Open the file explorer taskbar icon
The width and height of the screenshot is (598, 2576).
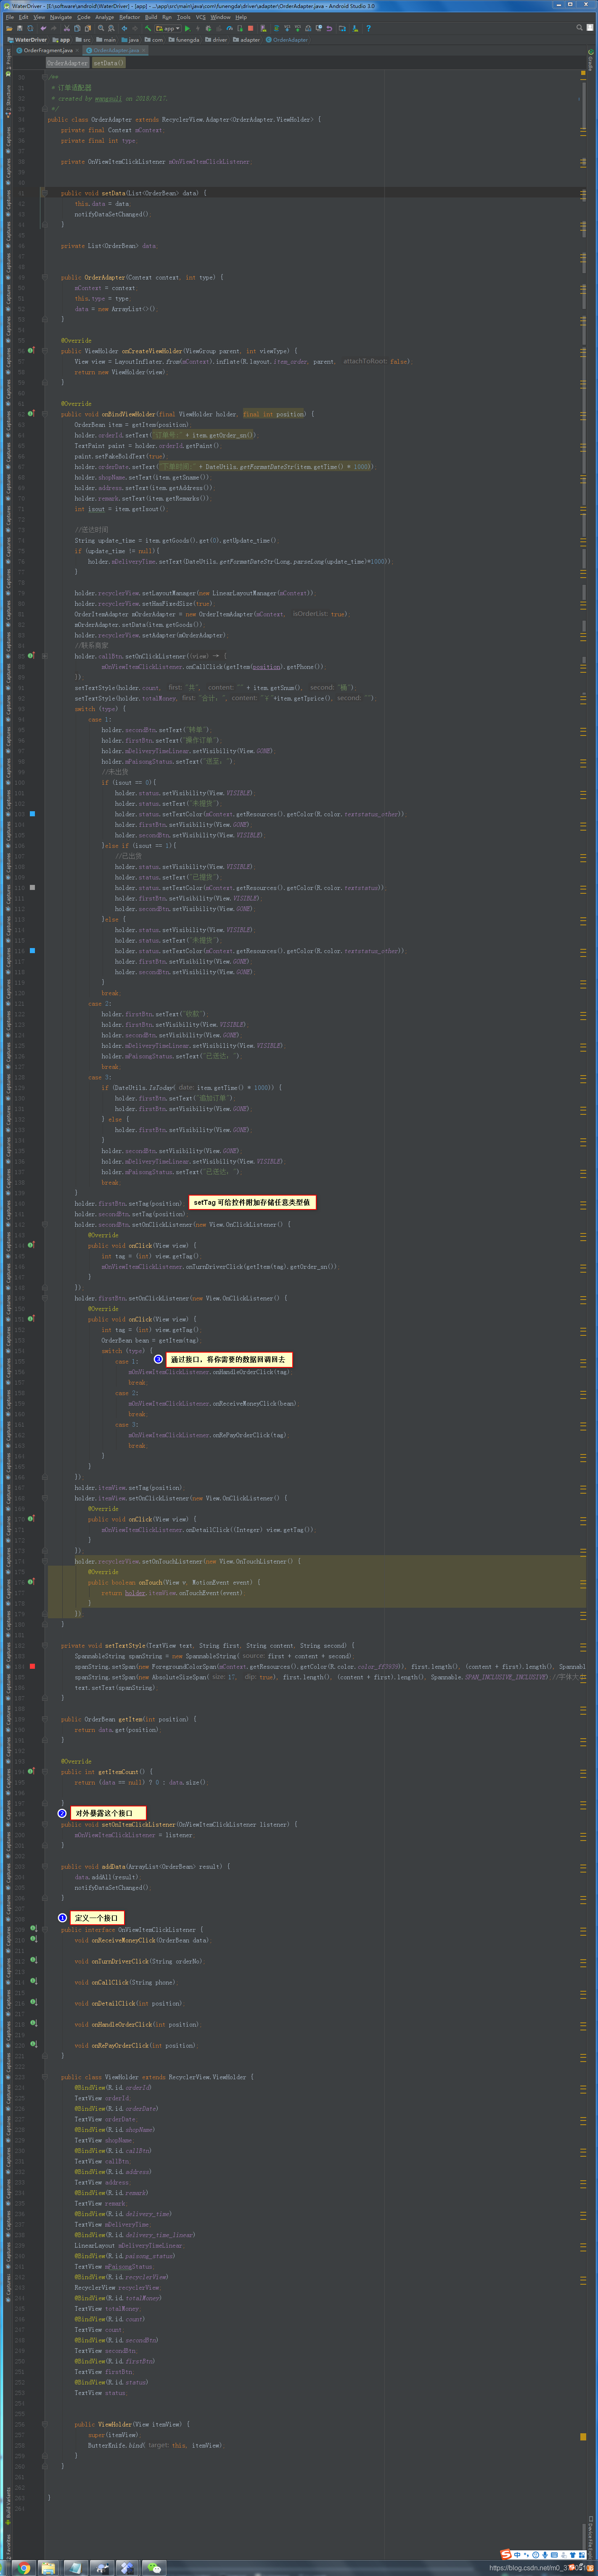48,2567
